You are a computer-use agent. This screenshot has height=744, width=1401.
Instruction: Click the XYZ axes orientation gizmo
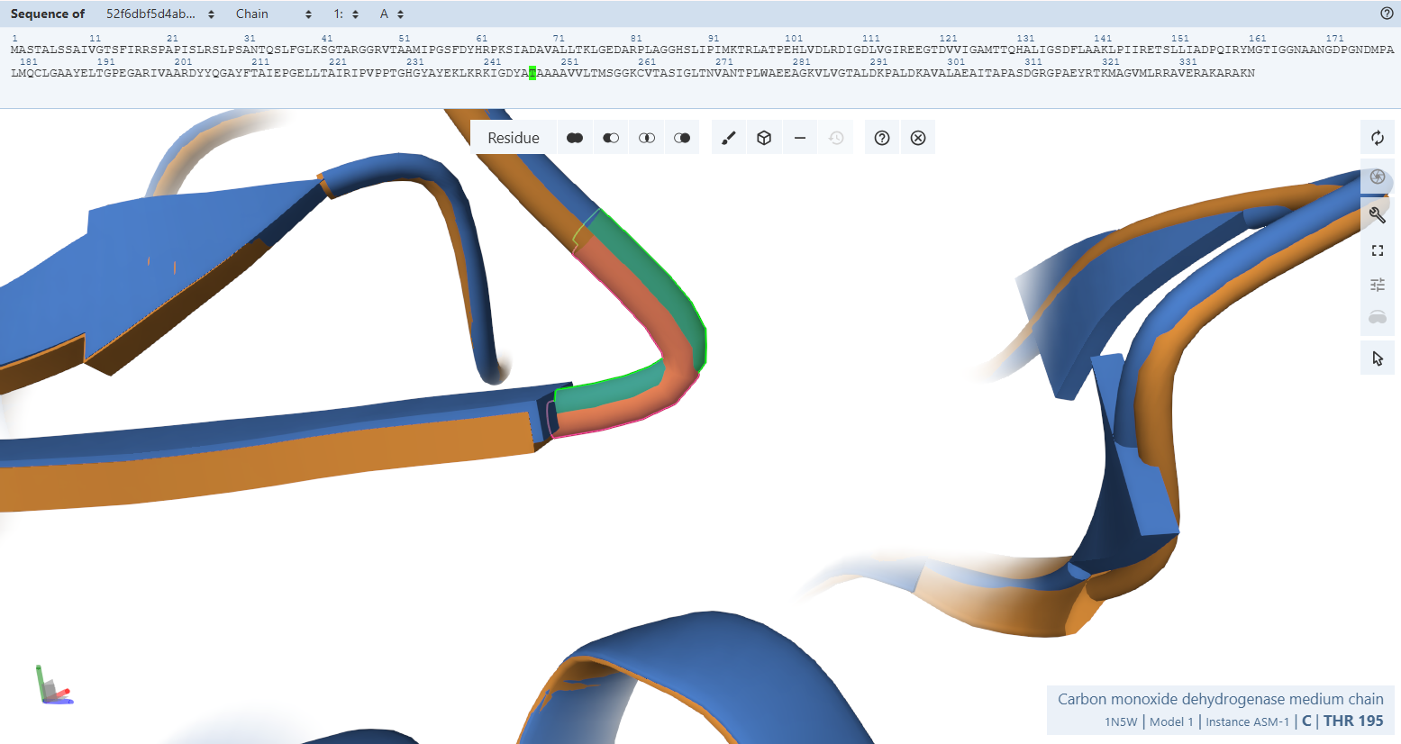pos(54,685)
